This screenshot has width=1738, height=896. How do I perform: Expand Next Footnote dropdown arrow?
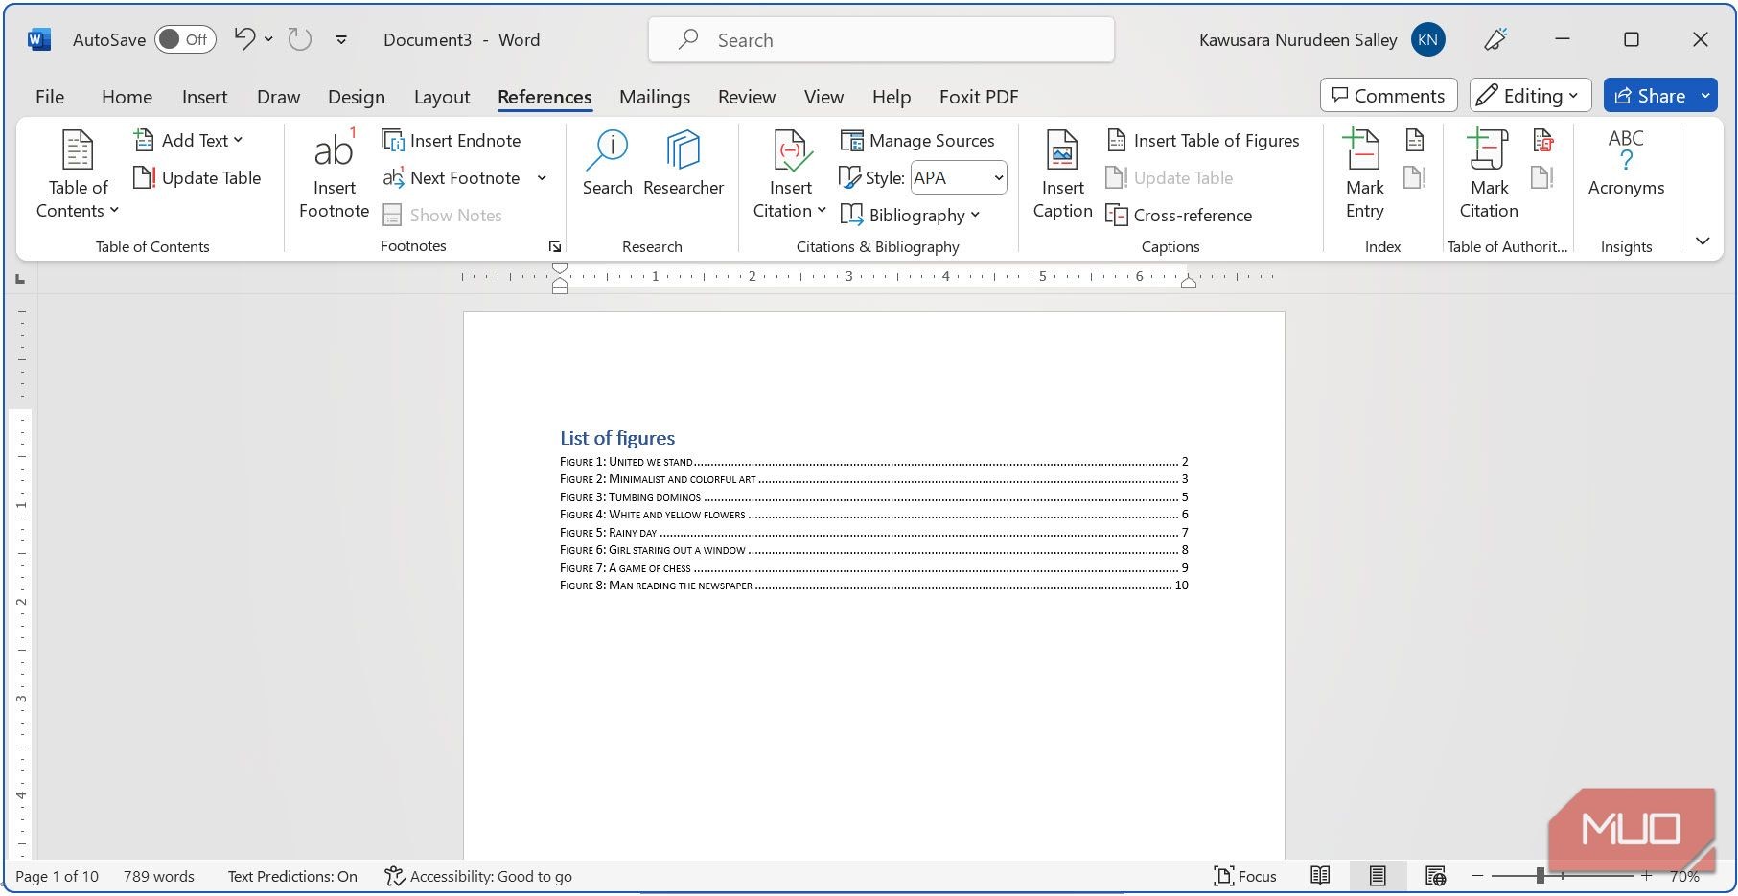click(x=542, y=177)
